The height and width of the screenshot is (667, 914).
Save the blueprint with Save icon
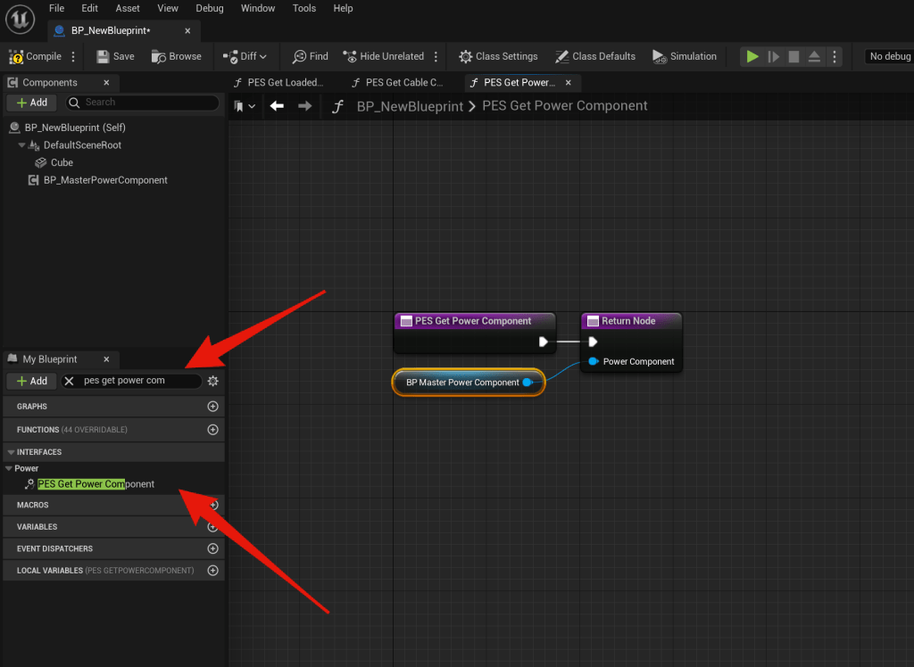coord(115,56)
